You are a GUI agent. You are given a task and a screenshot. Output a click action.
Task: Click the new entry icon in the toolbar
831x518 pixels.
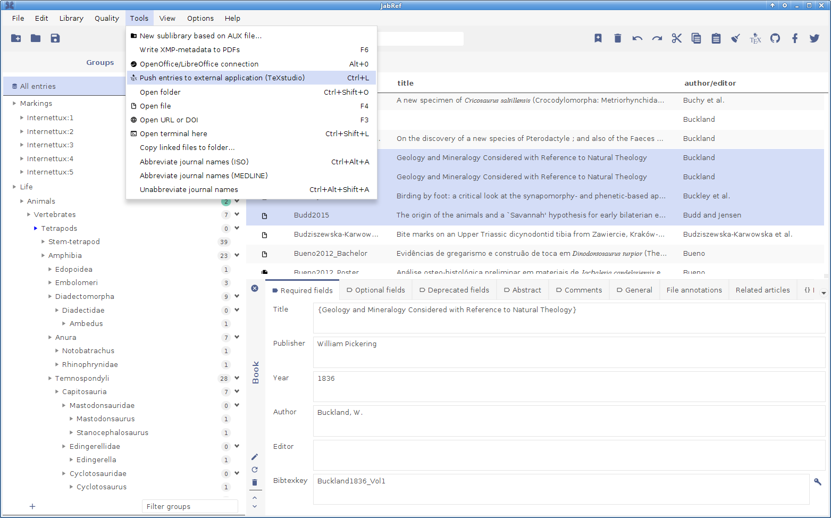coord(598,38)
